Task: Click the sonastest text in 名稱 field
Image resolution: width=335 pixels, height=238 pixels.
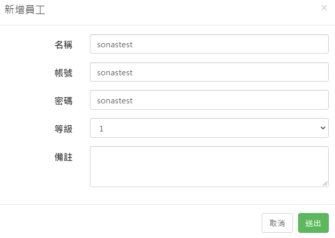Action: 115,45
